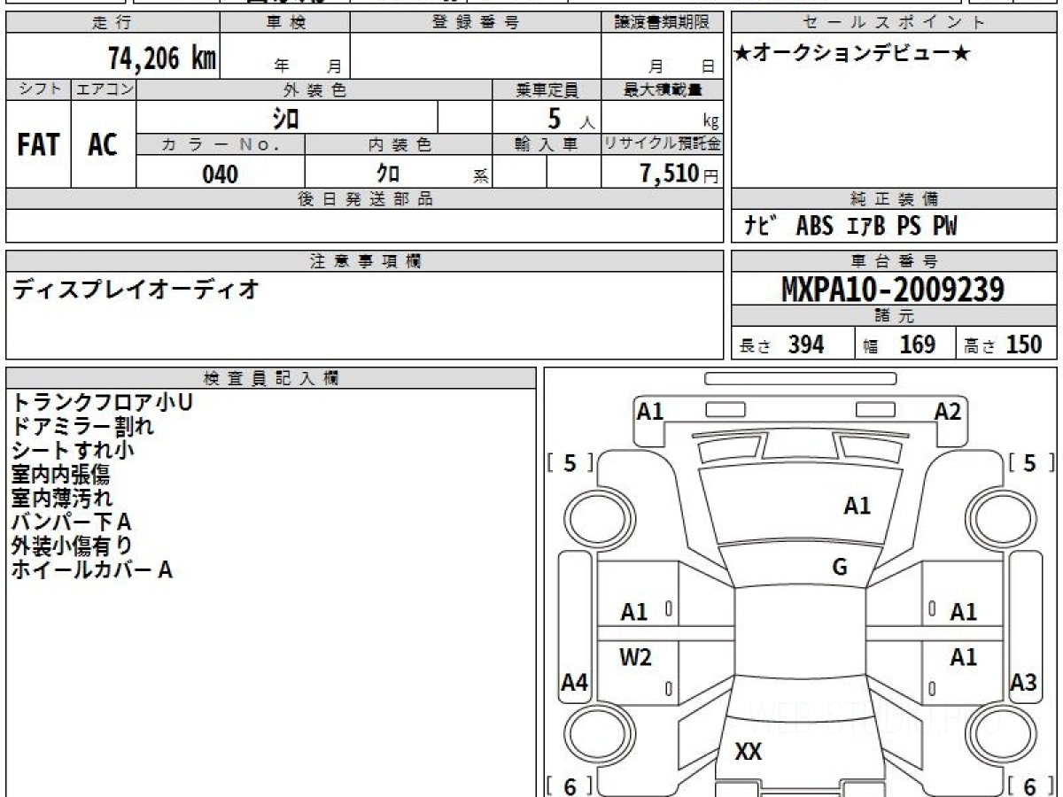Click the 内装色 header
The width and height of the screenshot is (1063, 797).
pos(399,144)
